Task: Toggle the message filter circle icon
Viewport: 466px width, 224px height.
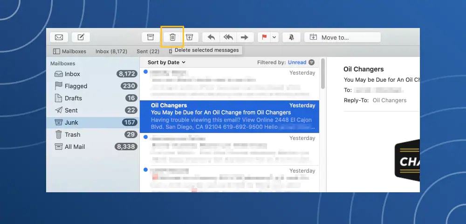Action: [311, 63]
